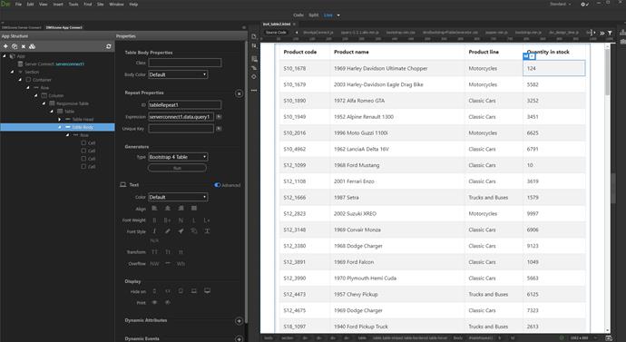Switch to Split view tab

coord(314,15)
